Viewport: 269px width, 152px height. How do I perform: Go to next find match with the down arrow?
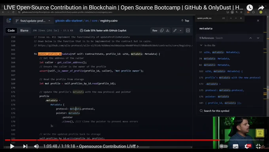point(236,18)
